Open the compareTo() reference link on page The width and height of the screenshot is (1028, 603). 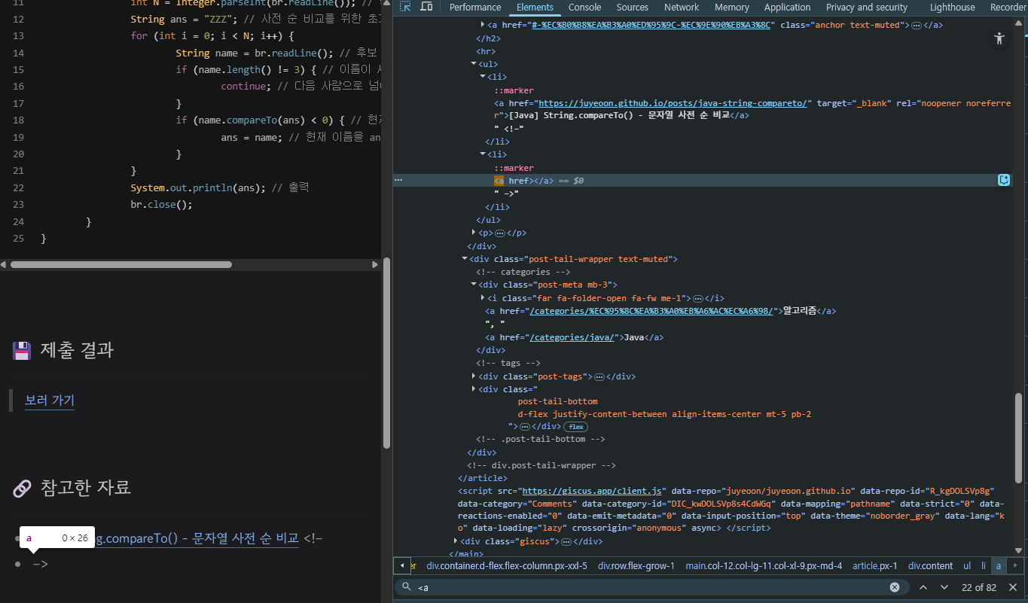tap(196, 538)
